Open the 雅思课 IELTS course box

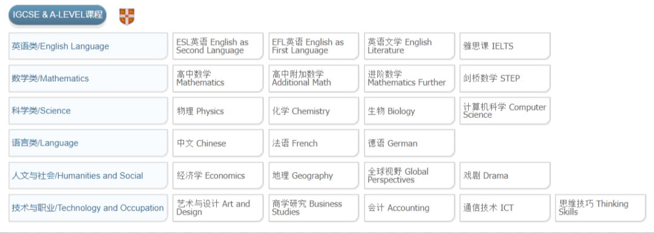click(x=505, y=46)
